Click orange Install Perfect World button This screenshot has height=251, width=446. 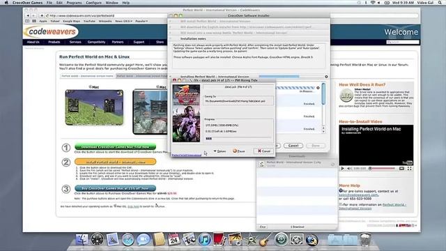[115, 162]
